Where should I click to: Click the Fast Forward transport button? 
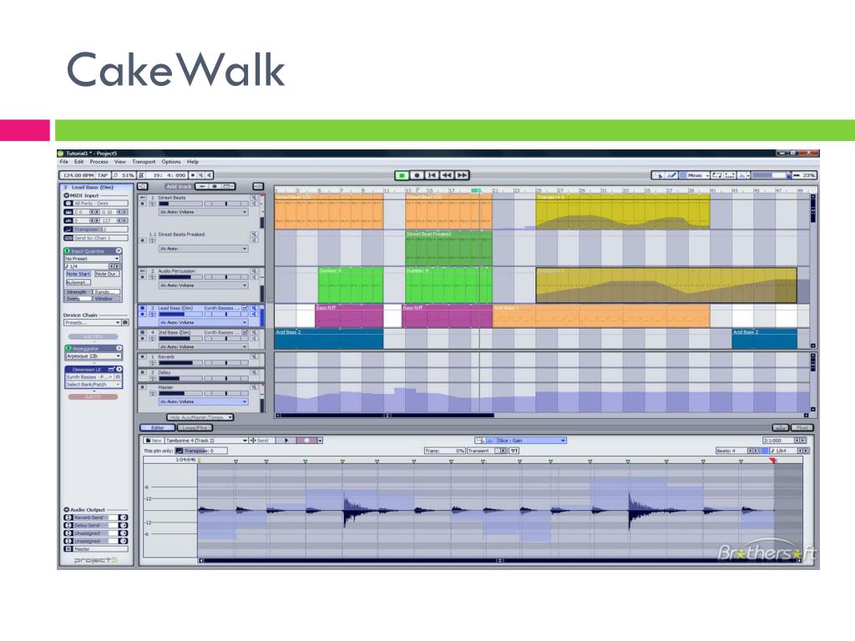coord(462,175)
